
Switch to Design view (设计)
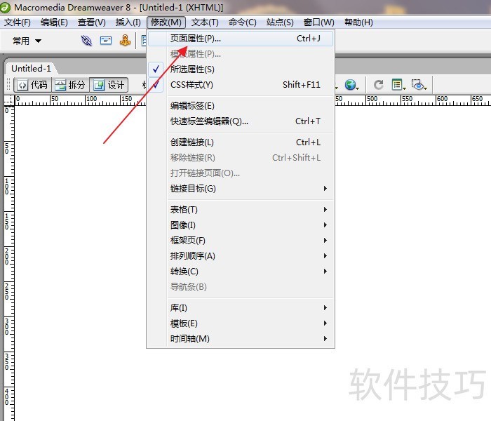coord(109,85)
